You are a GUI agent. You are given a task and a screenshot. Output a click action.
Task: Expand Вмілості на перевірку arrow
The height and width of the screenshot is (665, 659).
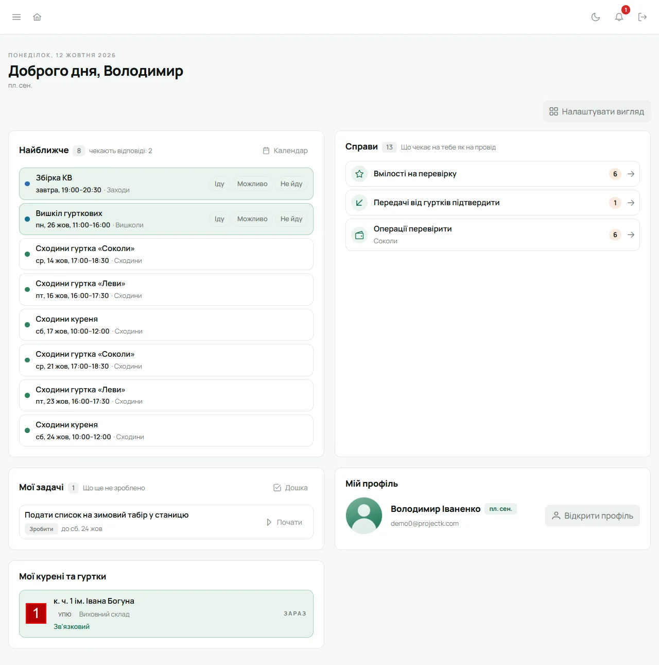pyautogui.click(x=631, y=174)
